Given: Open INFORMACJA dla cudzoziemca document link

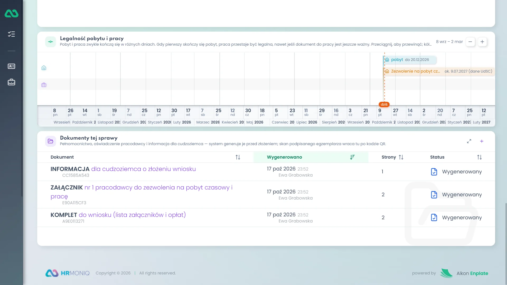Looking at the screenshot, I should [x=123, y=169].
